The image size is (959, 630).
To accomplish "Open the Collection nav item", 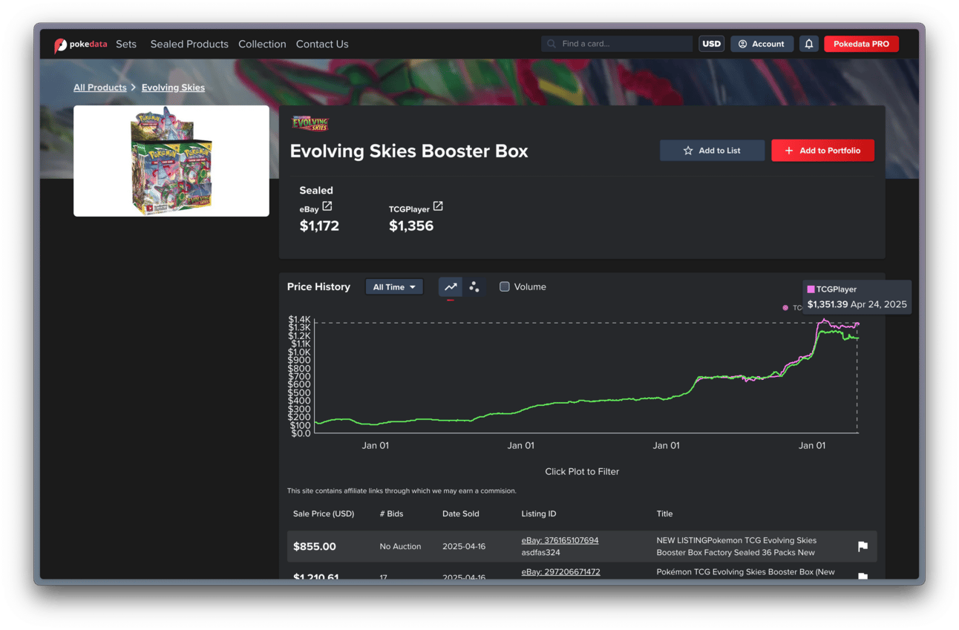I will 262,44.
